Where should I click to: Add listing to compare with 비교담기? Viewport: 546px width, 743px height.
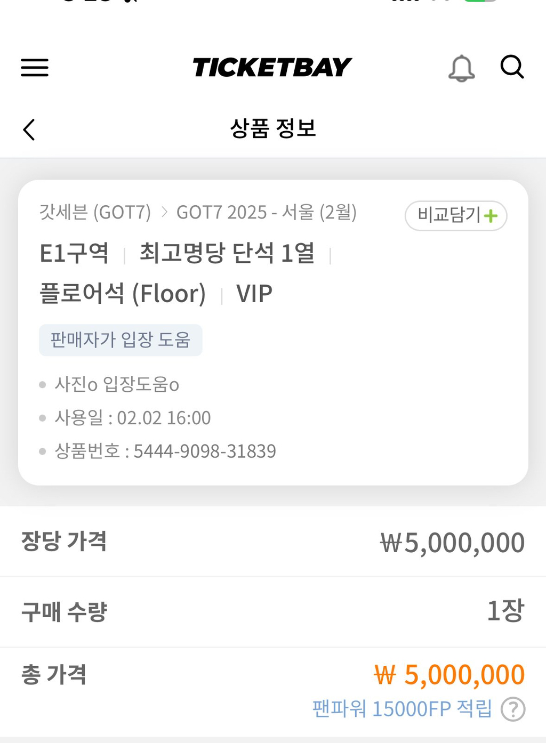click(x=456, y=216)
